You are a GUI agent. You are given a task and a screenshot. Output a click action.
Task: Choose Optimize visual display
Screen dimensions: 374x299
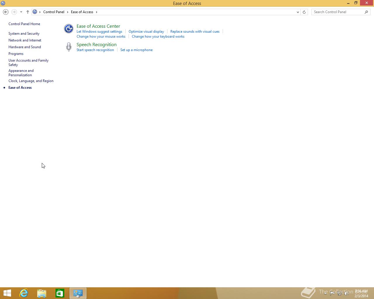146,32
